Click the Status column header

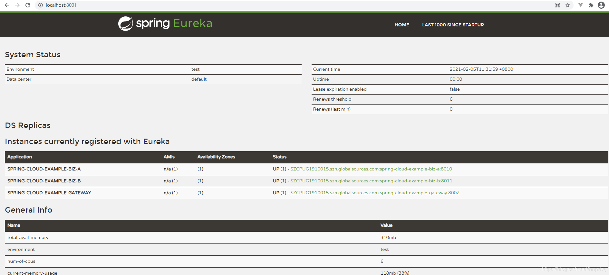click(x=279, y=157)
